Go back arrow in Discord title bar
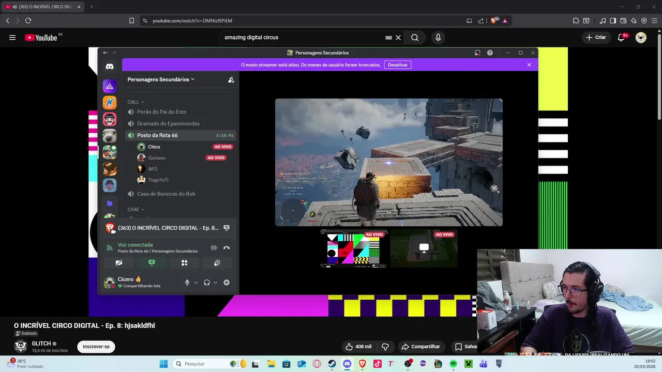The height and width of the screenshot is (372, 662). pyautogui.click(x=106, y=53)
